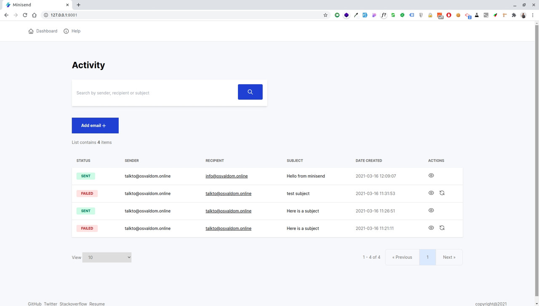Open the lab flask extension icon
Screen dimensions: 539x306
(x=477, y=15)
